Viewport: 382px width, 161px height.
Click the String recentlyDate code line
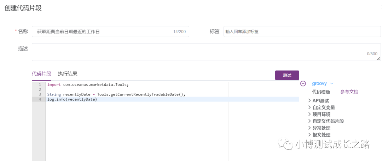click(116, 94)
